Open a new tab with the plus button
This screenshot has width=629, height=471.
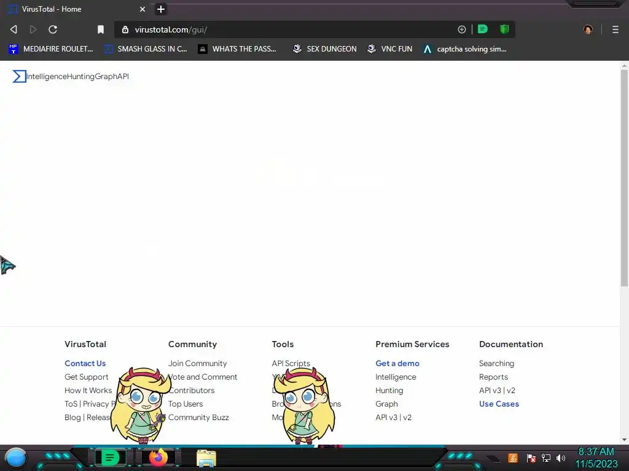[x=161, y=9]
